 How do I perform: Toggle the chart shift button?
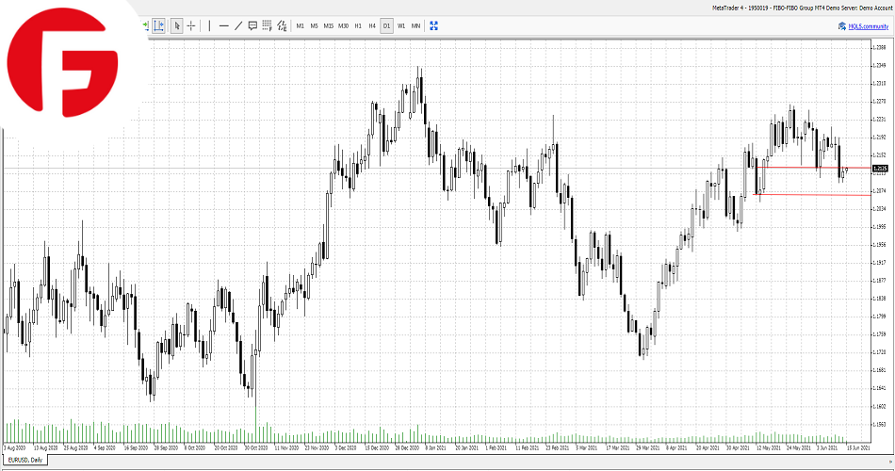point(158,25)
